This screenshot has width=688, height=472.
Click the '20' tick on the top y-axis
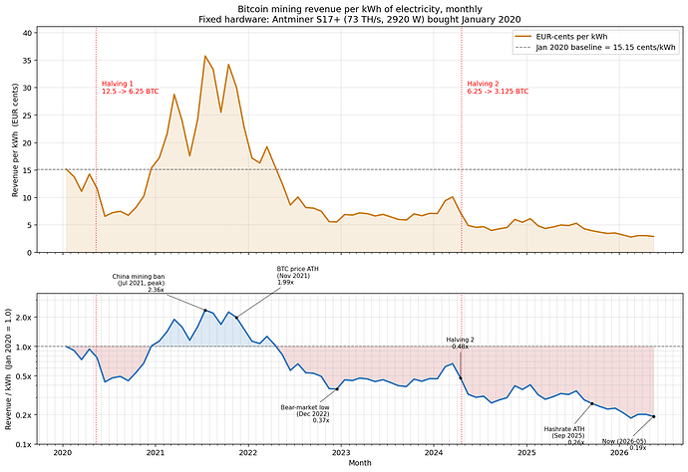pyautogui.click(x=28, y=142)
